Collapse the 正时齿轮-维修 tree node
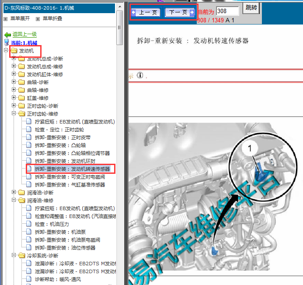303x285 pixels. [x=14, y=114]
